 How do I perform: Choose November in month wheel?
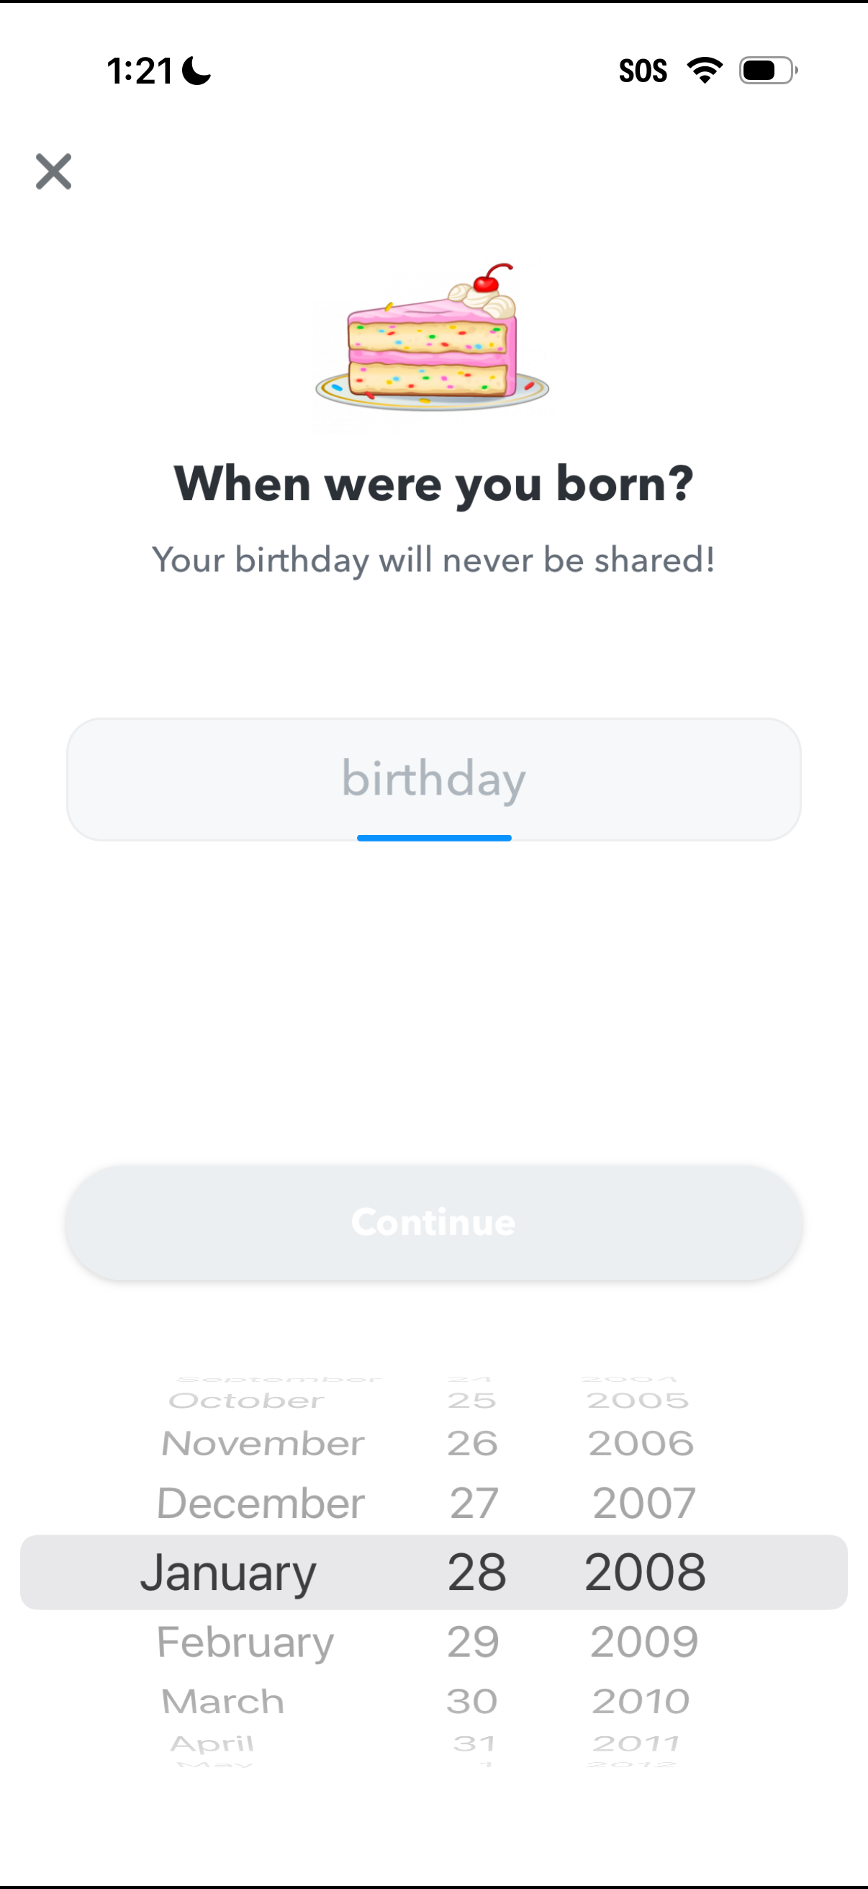click(263, 1443)
